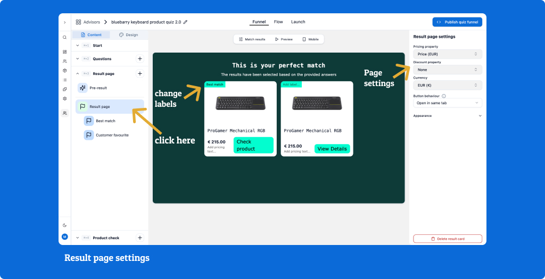Image resolution: width=545 pixels, height=279 pixels.
Task: Collapse the Result page section chevron
Action: click(77, 74)
